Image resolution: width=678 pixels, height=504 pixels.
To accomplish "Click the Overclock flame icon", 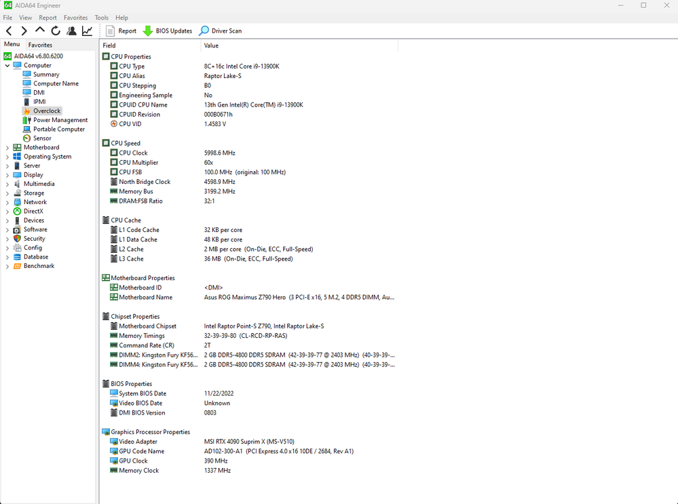I will pos(27,111).
